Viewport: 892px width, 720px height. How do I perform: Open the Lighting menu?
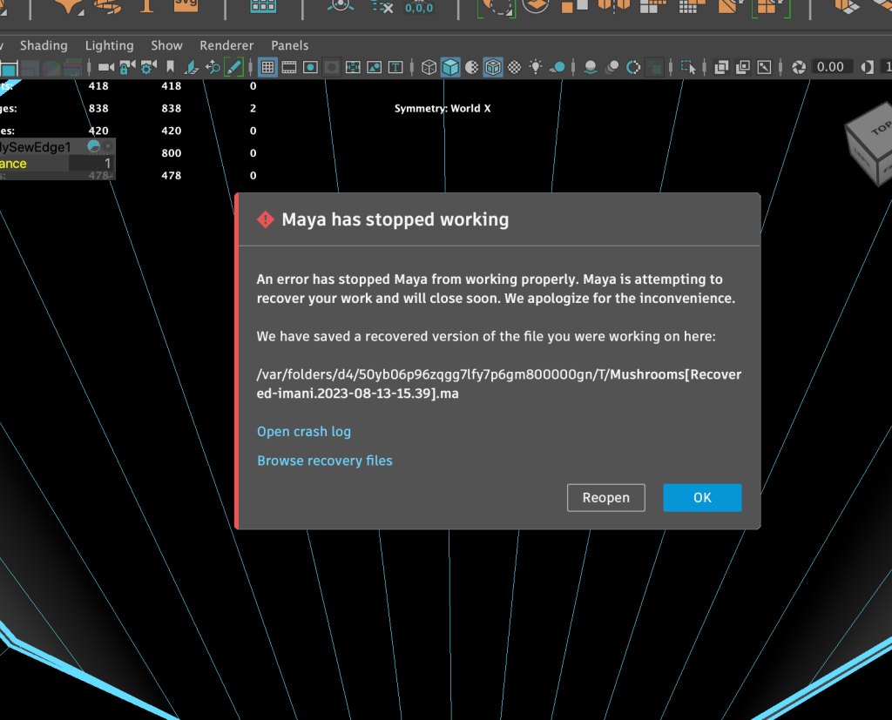(x=109, y=45)
